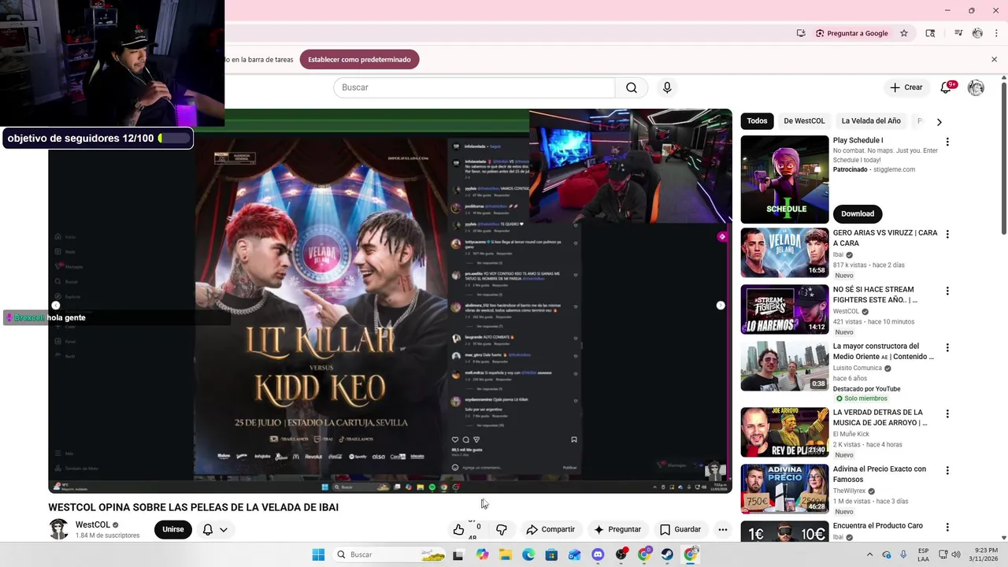Open Schedule I ad thumbnail

click(784, 180)
